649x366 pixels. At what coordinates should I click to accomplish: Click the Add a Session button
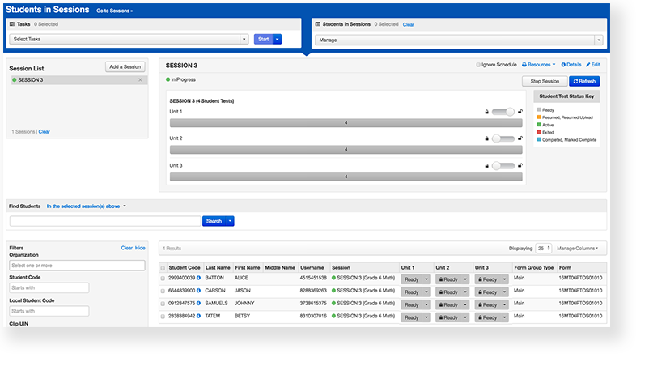coord(125,66)
